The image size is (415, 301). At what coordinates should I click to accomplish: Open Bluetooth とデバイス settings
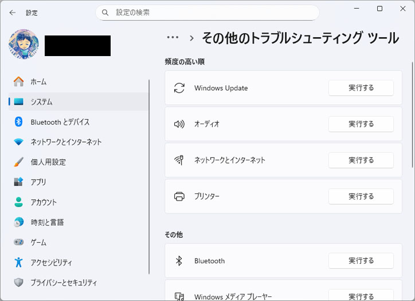60,122
